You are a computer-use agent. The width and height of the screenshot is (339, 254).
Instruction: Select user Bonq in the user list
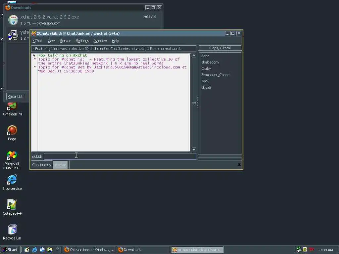(x=205, y=56)
